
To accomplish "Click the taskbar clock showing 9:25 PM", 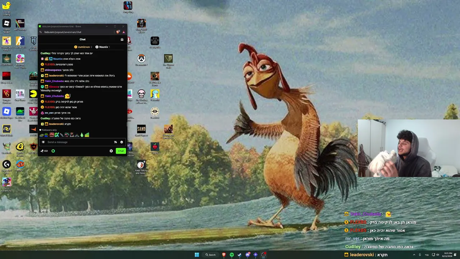I will tap(448, 255).
